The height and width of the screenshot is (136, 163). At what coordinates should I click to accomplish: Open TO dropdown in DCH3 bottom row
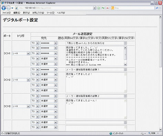35,117
